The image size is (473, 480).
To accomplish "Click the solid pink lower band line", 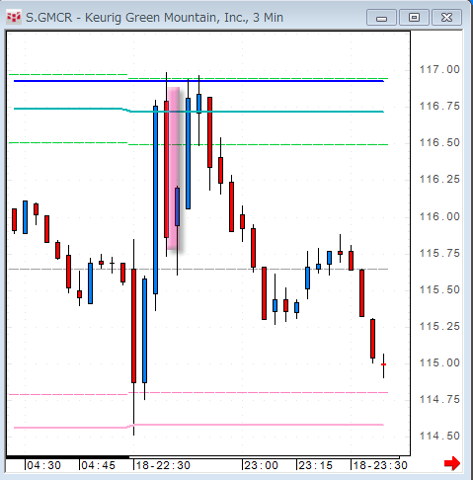I will tap(198, 426).
